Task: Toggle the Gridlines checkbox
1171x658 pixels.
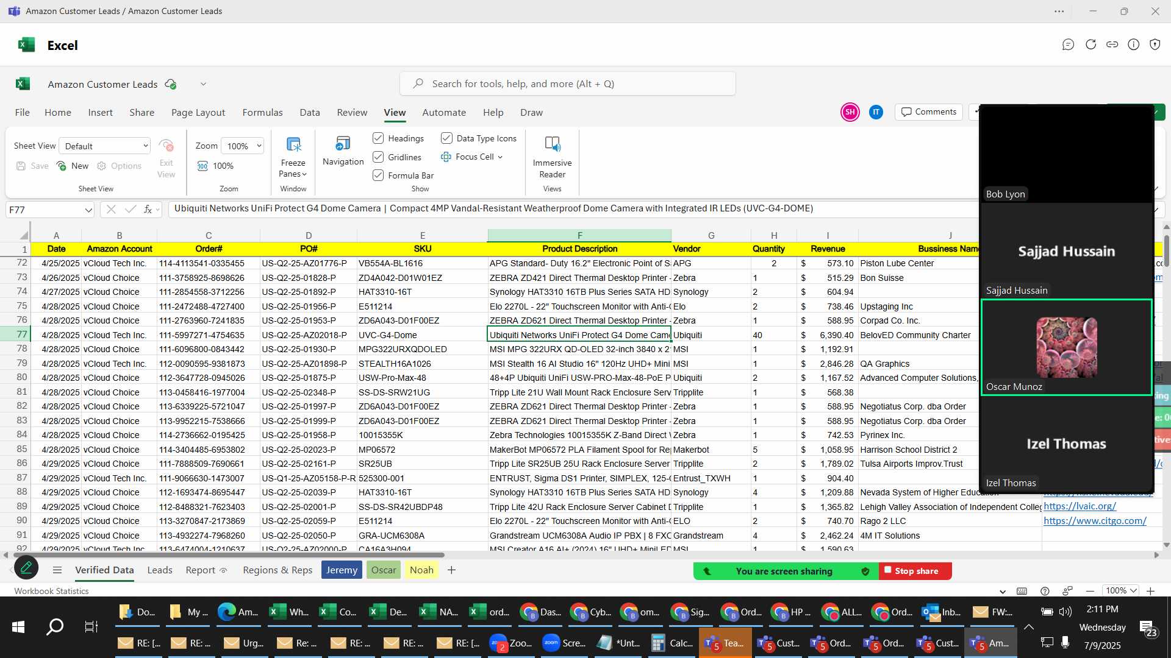Action: [378, 157]
